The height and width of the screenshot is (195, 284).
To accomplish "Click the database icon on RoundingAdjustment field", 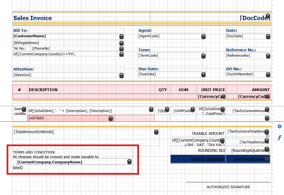I will click(x=267, y=149).
